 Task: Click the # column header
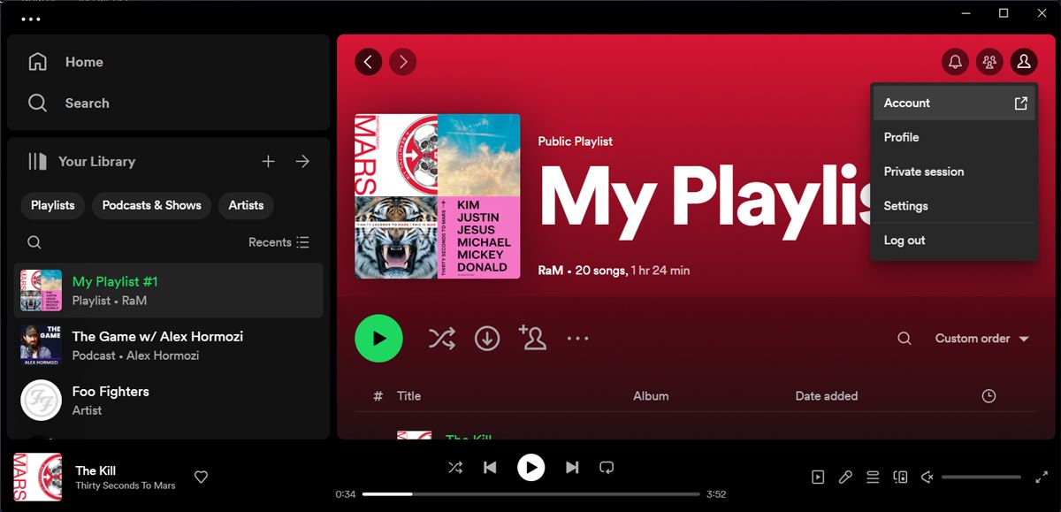pos(378,396)
